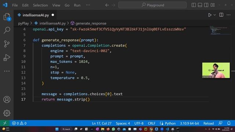Open the Windows Start menu

(57, 129)
